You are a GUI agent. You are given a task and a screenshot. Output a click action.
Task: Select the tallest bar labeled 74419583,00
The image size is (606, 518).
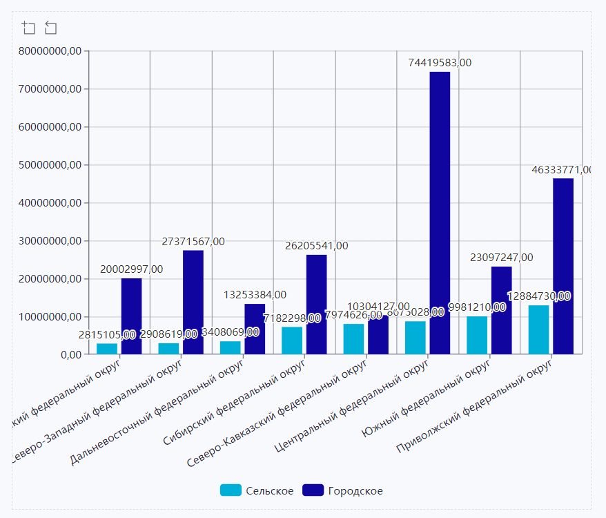(x=440, y=213)
